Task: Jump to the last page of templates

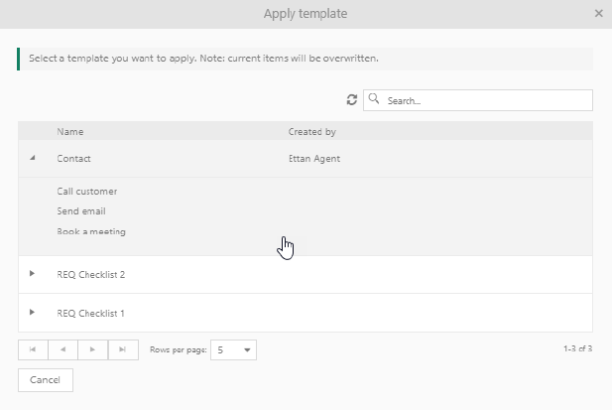Action: pos(122,349)
